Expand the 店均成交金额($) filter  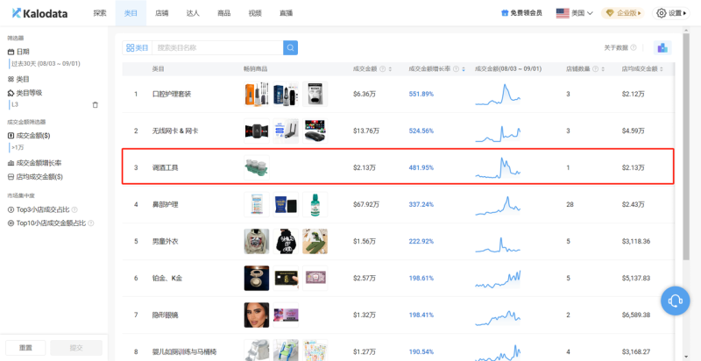click(x=35, y=177)
